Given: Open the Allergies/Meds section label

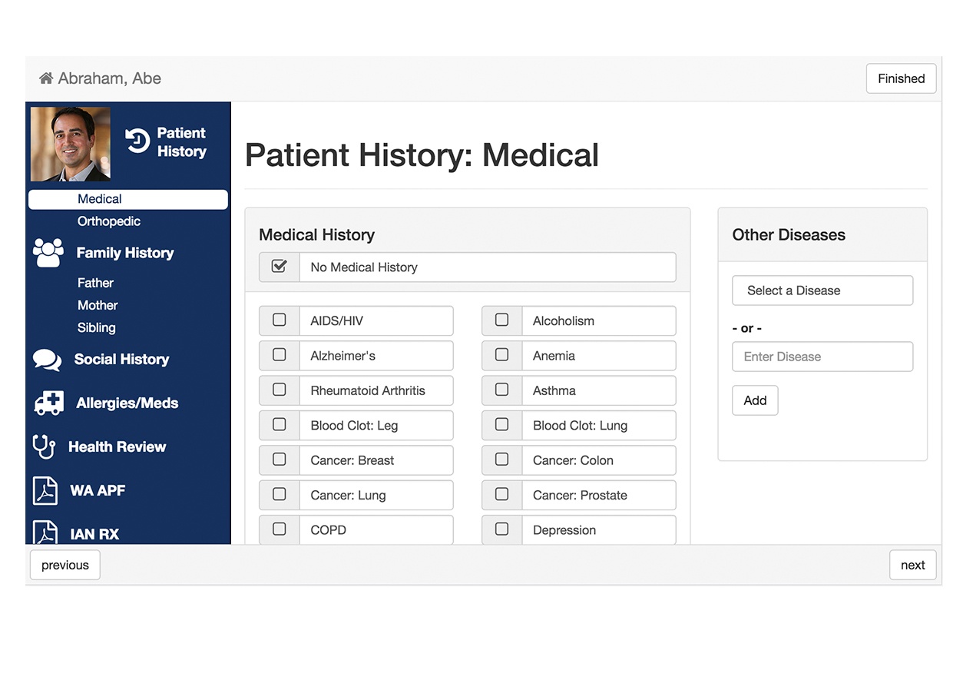Looking at the screenshot, I should (127, 403).
